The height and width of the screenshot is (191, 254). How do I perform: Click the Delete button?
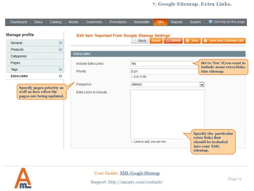(x=173, y=41)
